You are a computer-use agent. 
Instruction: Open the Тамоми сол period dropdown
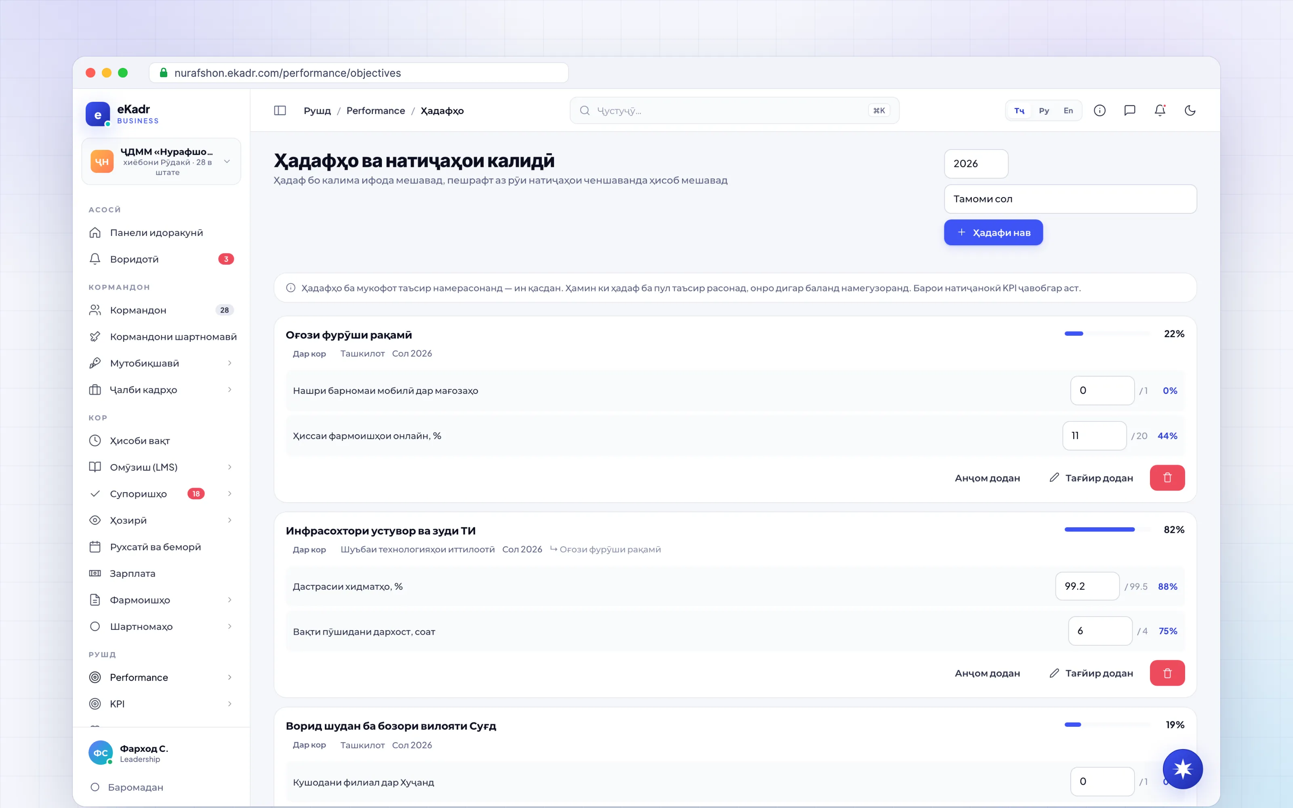(1070, 199)
